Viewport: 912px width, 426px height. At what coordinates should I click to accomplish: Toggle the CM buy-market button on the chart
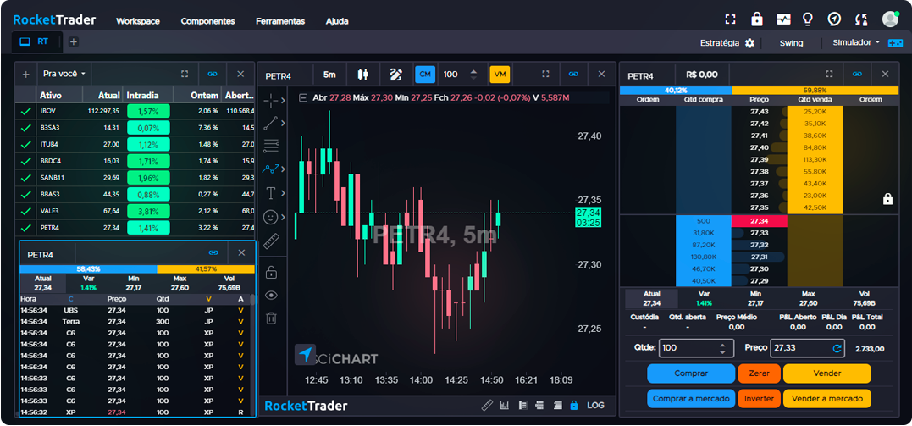click(425, 74)
